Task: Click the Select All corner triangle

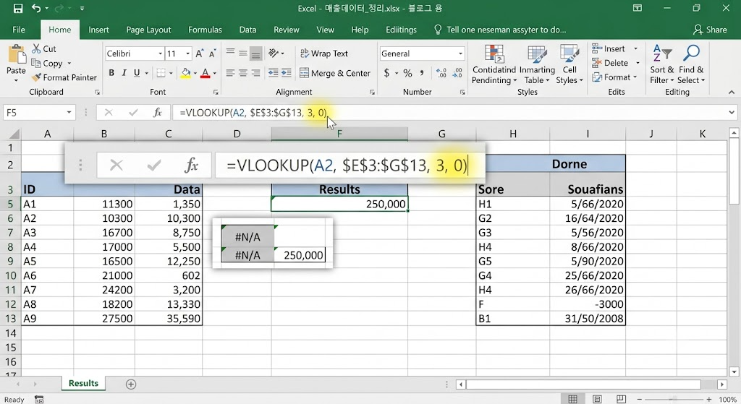Action: (x=14, y=134)
